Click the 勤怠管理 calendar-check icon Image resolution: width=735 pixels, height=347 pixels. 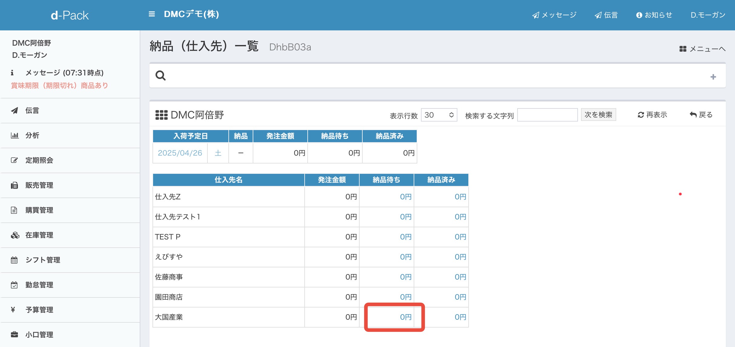(14, 285)
